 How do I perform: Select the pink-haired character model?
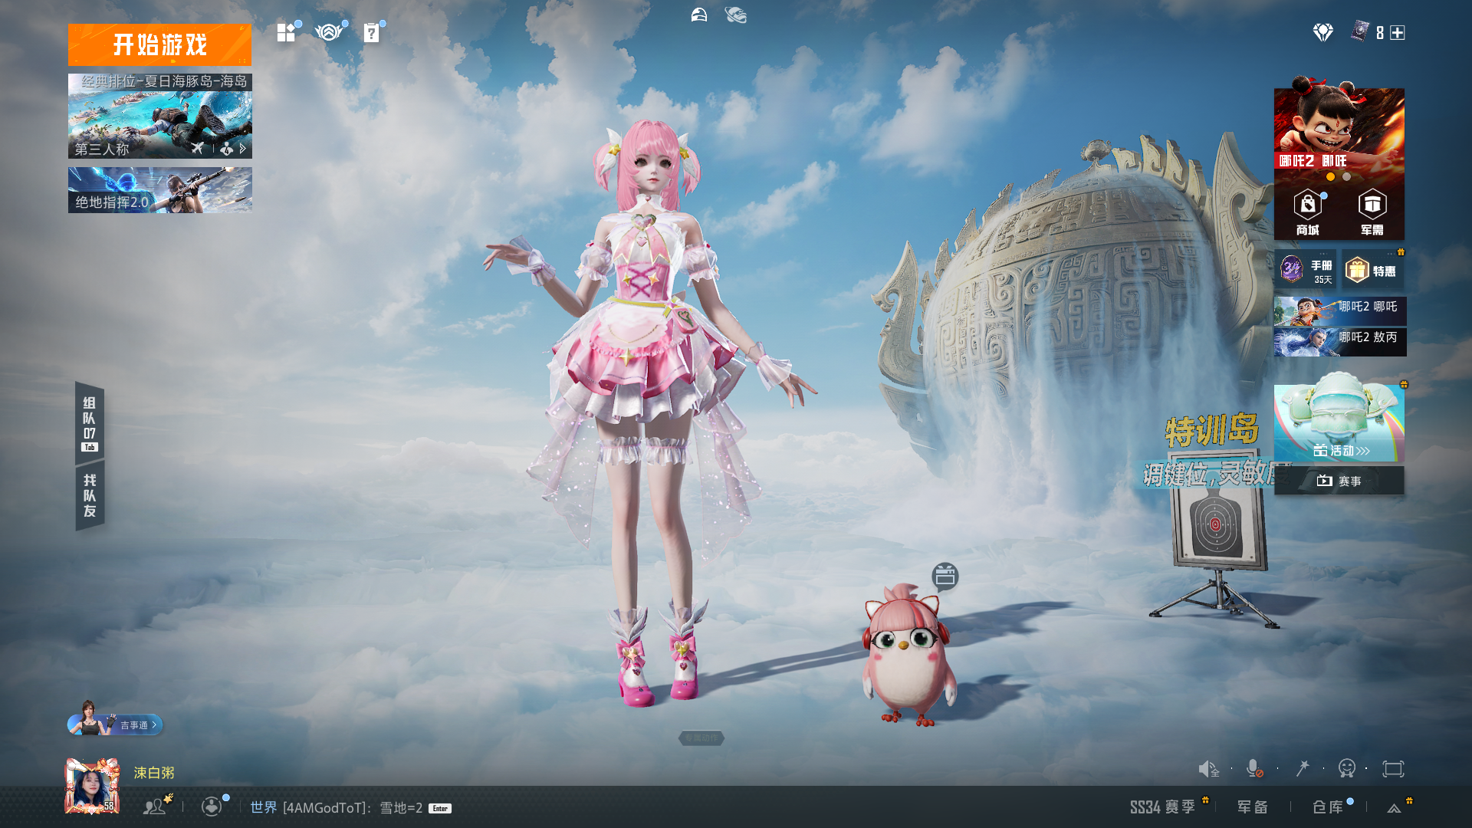pos(652,414)
